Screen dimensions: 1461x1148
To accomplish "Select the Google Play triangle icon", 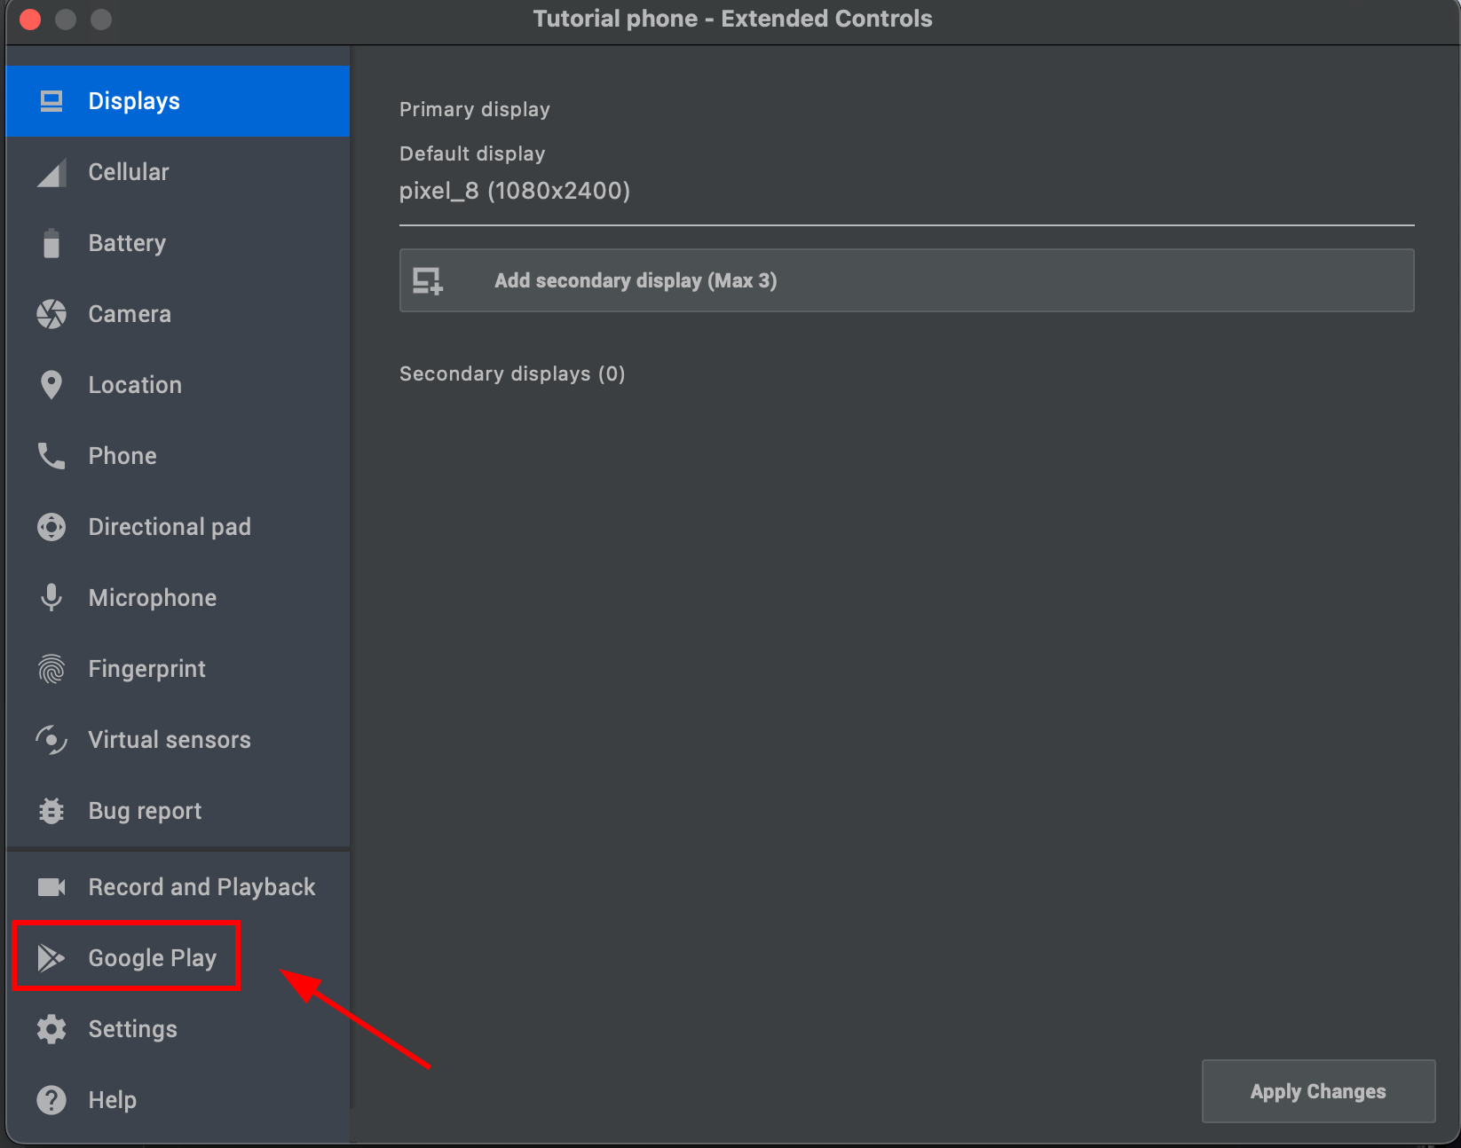I will pos(51,957).
